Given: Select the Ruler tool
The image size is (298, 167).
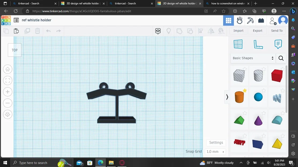Looking at the screenshot, I should [258, 44].
